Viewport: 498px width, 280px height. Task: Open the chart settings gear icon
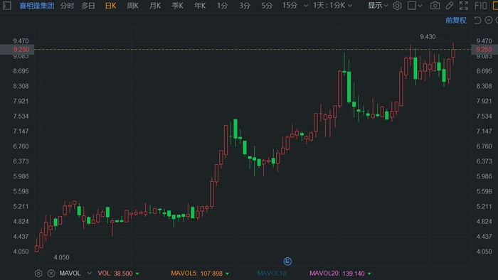pos(397,6)
